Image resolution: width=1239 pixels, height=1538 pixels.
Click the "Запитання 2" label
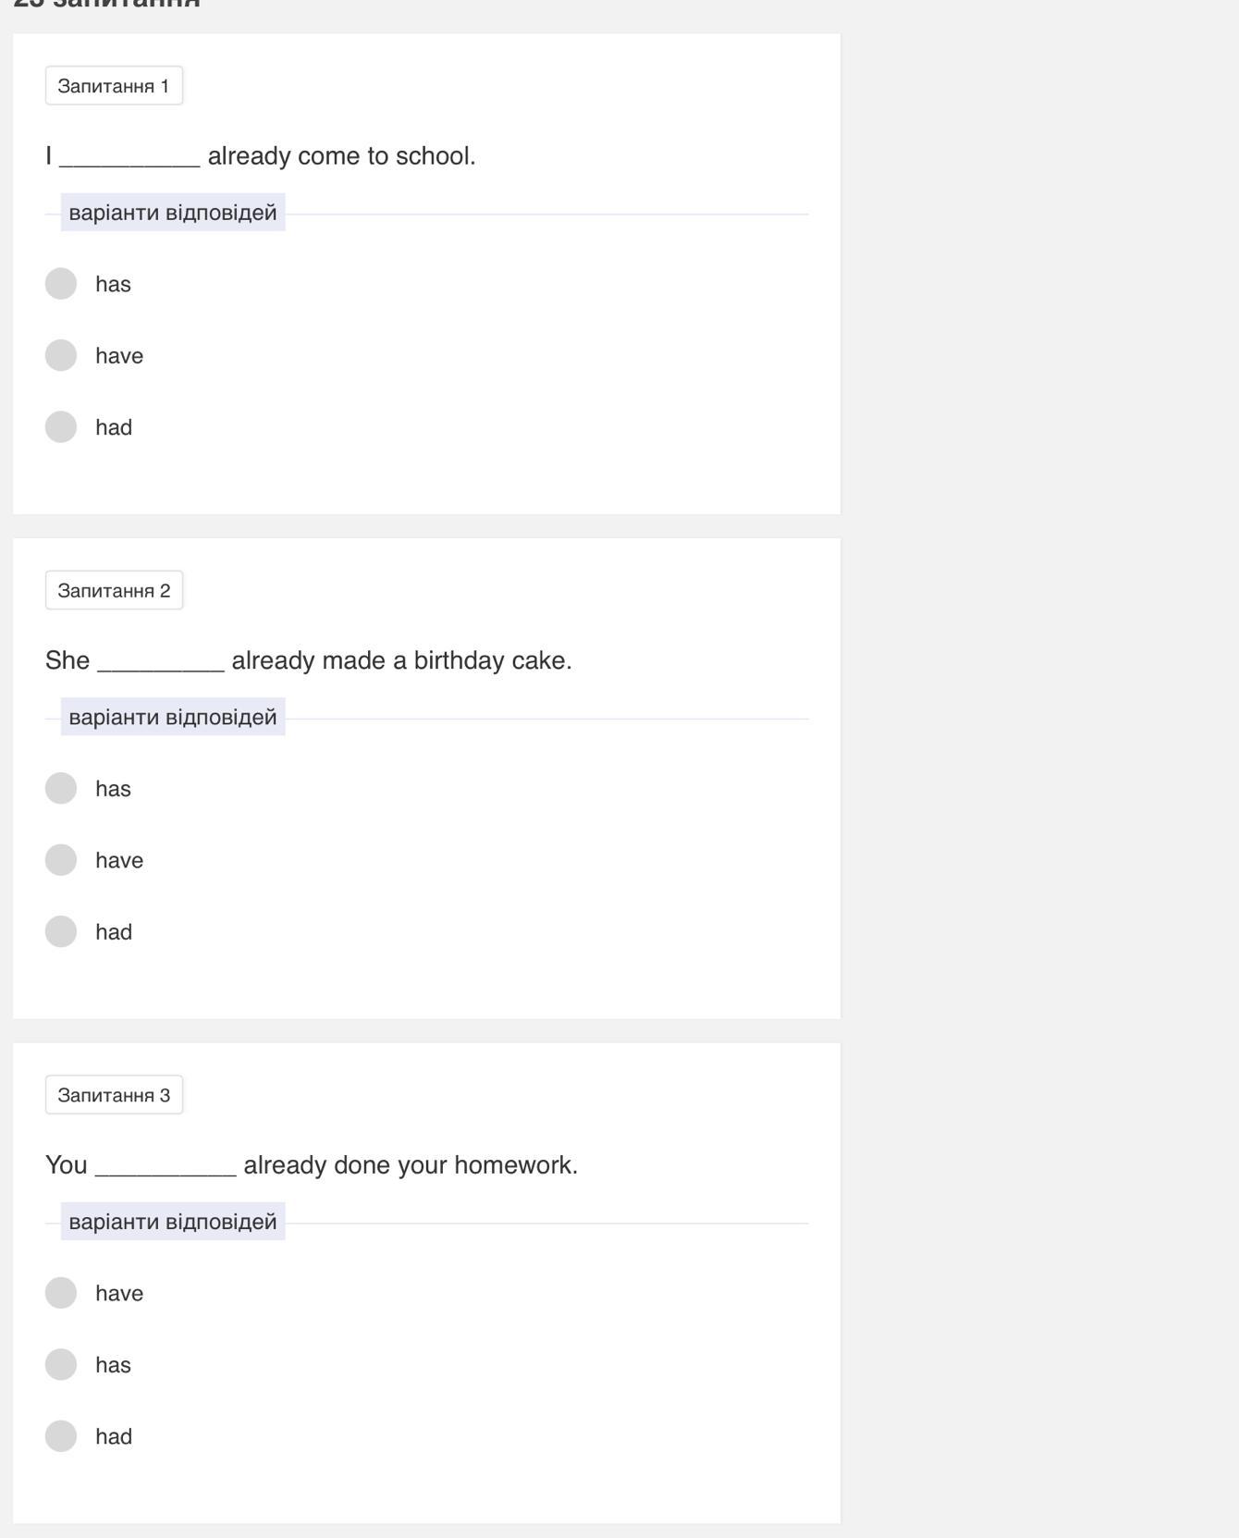pyautogui.click(x=114, y=591)
